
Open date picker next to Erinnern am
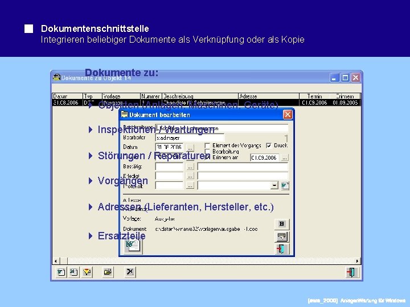click(x=285, y=157)
